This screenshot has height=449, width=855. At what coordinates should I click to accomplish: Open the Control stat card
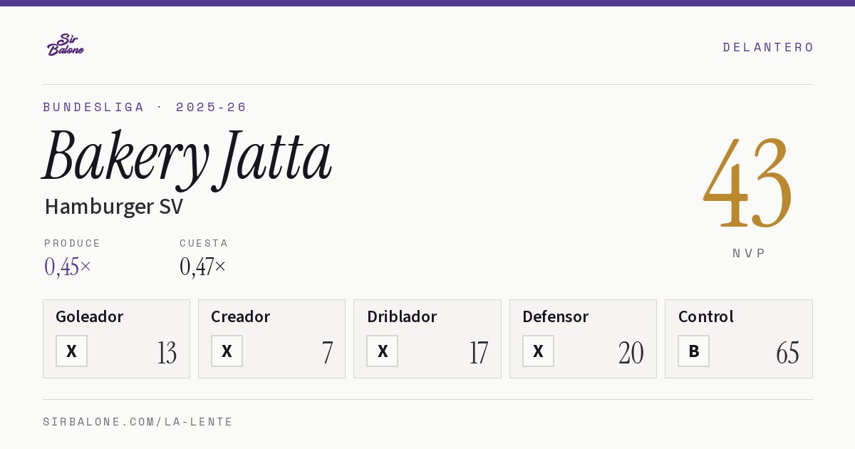point(739,339)
